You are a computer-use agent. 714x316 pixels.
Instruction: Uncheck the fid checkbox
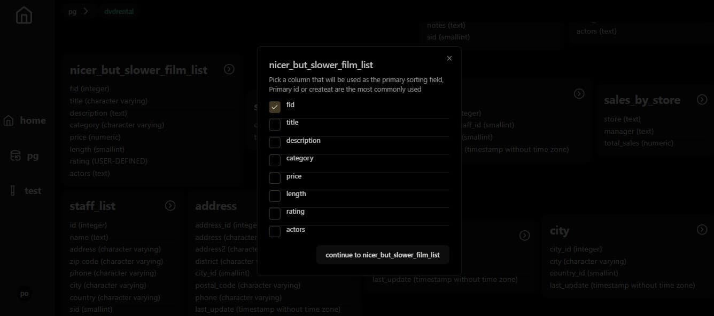275,107
